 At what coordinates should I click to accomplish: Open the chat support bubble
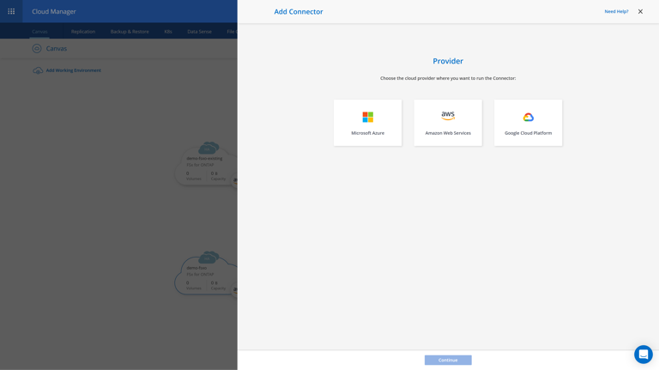point(643,355)
